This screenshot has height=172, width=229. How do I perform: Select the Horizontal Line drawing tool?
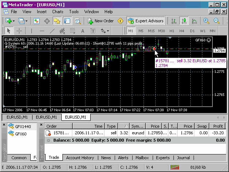[x=42, y=31]
